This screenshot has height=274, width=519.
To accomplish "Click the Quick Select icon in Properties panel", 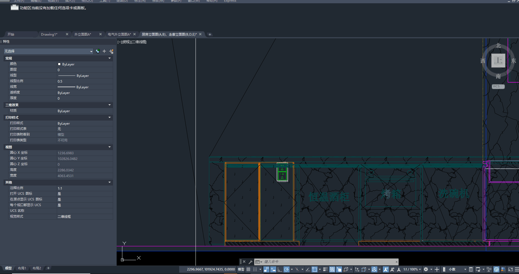I will 111,51.
